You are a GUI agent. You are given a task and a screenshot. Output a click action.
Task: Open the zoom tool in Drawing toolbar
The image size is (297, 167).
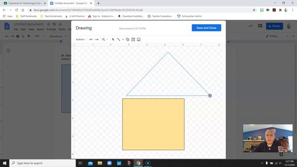[103, 39]
